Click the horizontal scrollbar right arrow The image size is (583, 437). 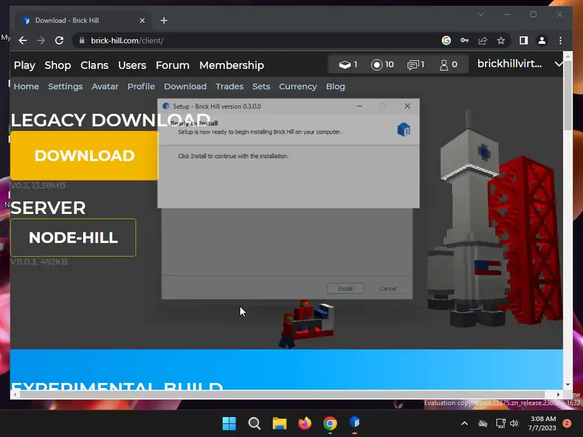pos(558,394)
